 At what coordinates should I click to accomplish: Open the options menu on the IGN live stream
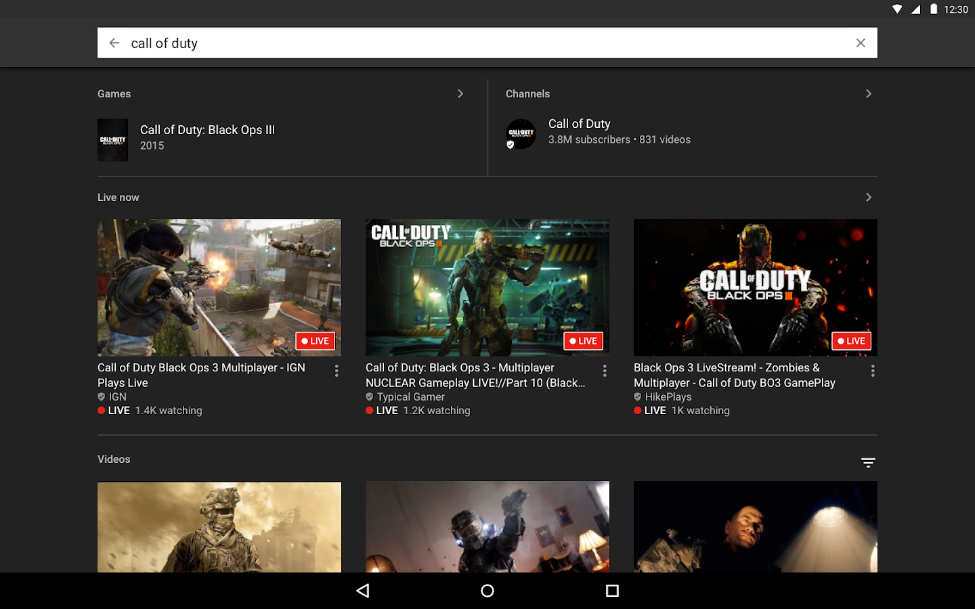[x=337, y=371]
